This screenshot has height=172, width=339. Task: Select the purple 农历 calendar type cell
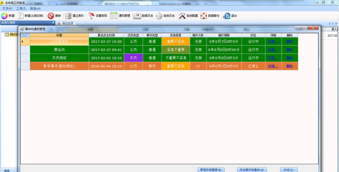(x=133, y=58)
